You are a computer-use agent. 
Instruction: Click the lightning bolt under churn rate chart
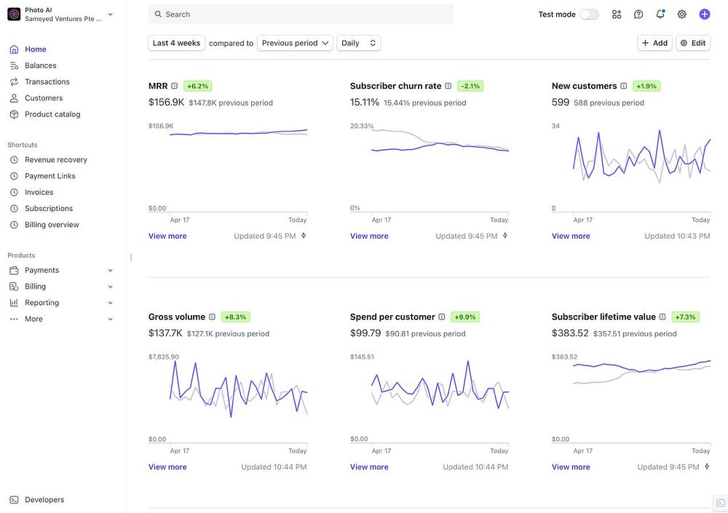tap(505, 235)
